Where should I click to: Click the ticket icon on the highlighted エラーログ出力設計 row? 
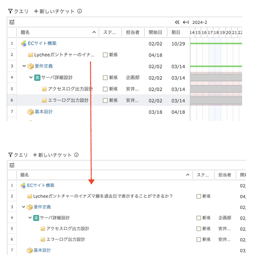(44, 101)
